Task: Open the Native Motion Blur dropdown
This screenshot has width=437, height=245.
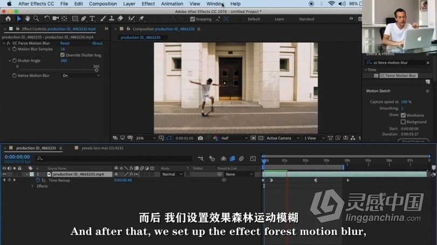Action: coord(80,75)
